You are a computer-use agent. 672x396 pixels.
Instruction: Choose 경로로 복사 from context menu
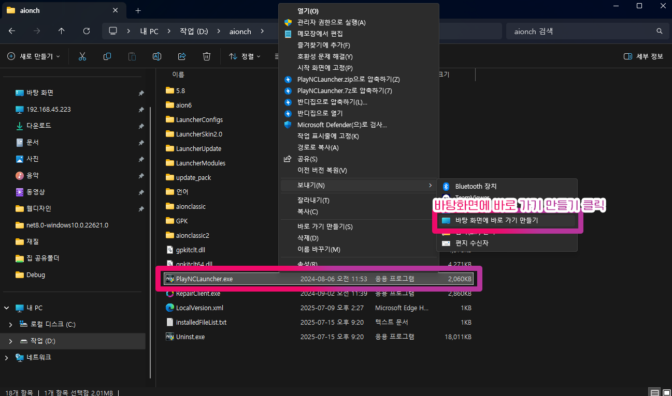pyautogui.click(x=318, y=148)
